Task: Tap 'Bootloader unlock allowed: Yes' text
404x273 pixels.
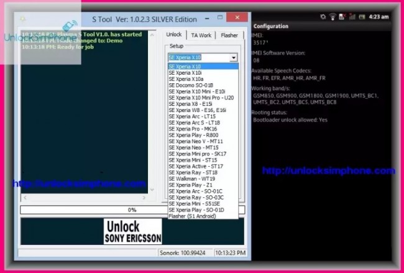Action: pyautogui.click(x=290, y=120)
